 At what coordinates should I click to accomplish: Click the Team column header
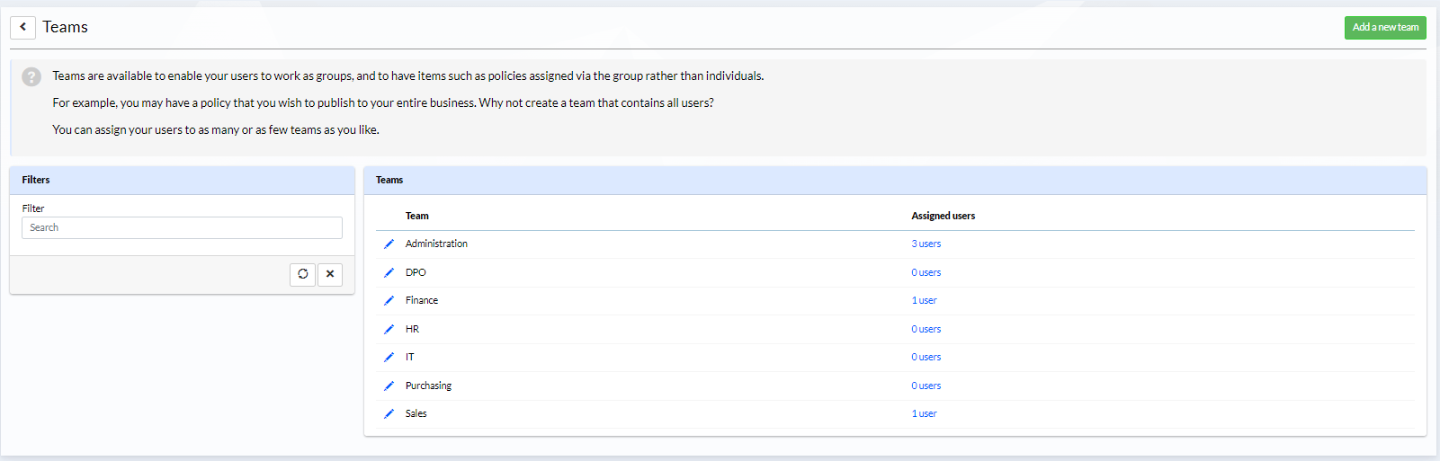[417, 216]
